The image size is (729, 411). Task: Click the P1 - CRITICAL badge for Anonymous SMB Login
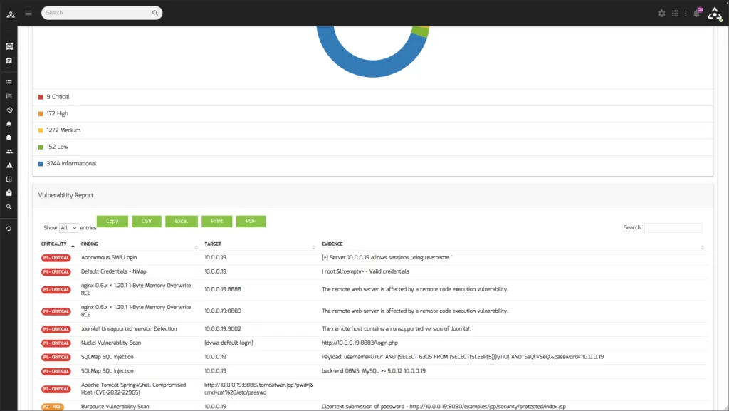click(56, 258)
